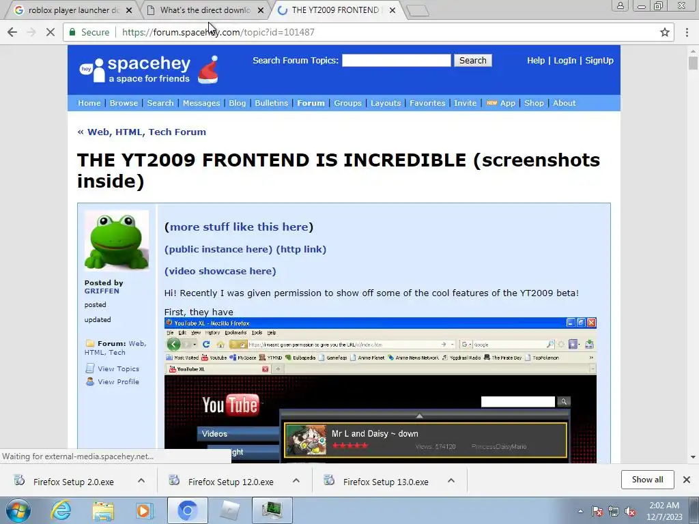Stop loading the page with the X button
The image size is (699, 524).
click(51, 32)
